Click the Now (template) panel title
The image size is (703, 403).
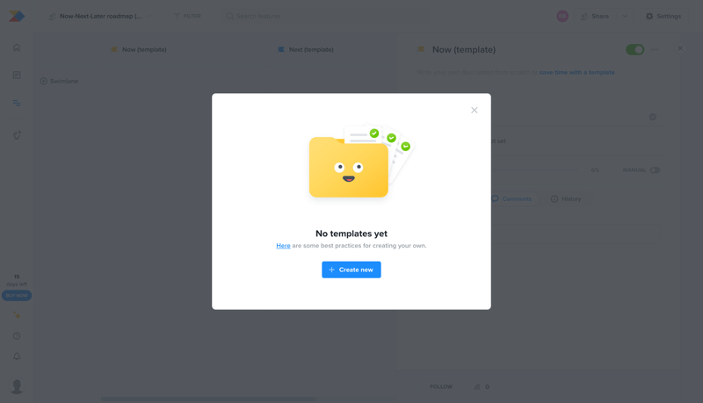coord(464,50)
